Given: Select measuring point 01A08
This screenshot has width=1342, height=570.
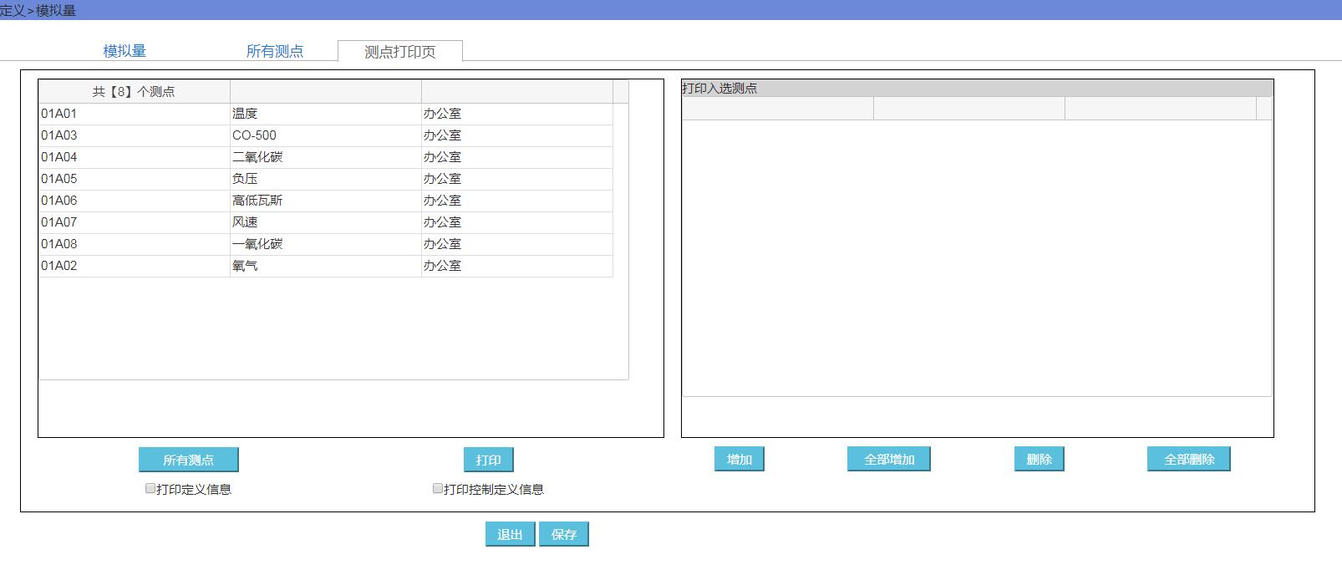Looking at the screenshot, I should (x=135, y=244).
